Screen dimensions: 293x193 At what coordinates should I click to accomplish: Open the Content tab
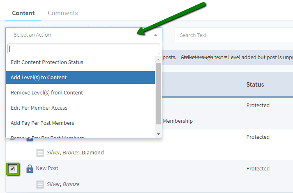23,13
